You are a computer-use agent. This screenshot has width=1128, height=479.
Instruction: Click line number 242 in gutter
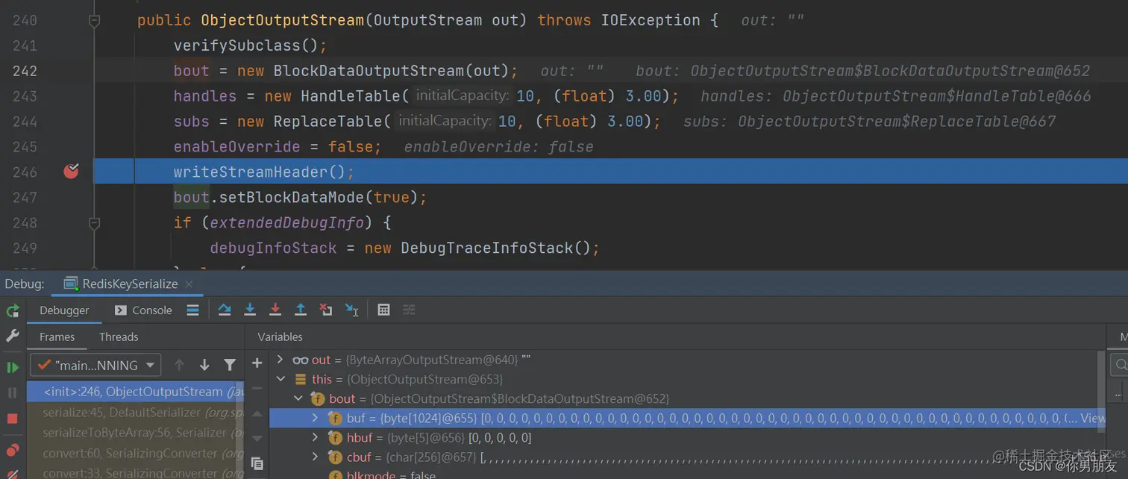click(25, 71)
